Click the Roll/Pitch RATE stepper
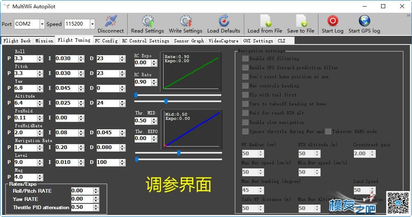The image size is (412, 217). [96, 191]
